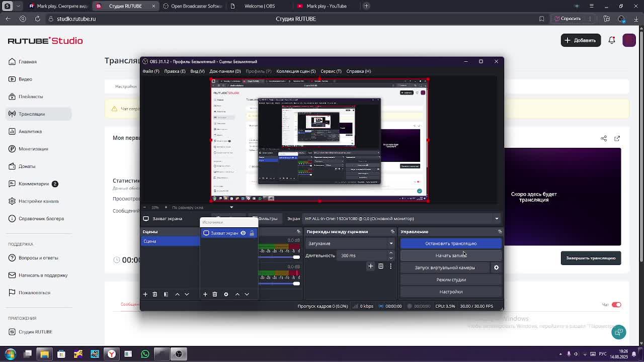This screenshot has width=644, height=362.
Task: Open scene filters icon in the Scenes panel
Action: pos(166,294)
